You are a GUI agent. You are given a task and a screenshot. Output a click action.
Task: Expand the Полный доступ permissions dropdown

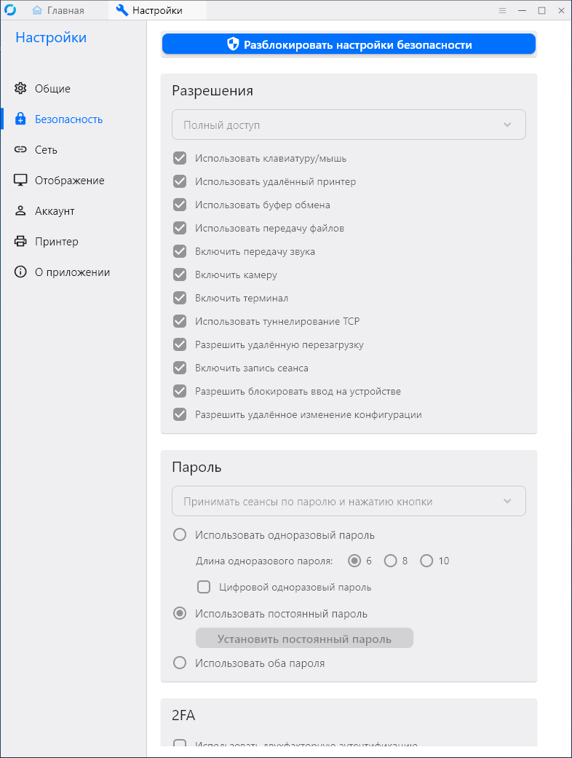point(349,125)
